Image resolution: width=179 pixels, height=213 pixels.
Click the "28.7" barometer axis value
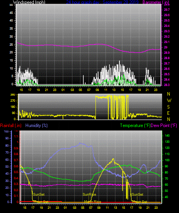[167, 63]
